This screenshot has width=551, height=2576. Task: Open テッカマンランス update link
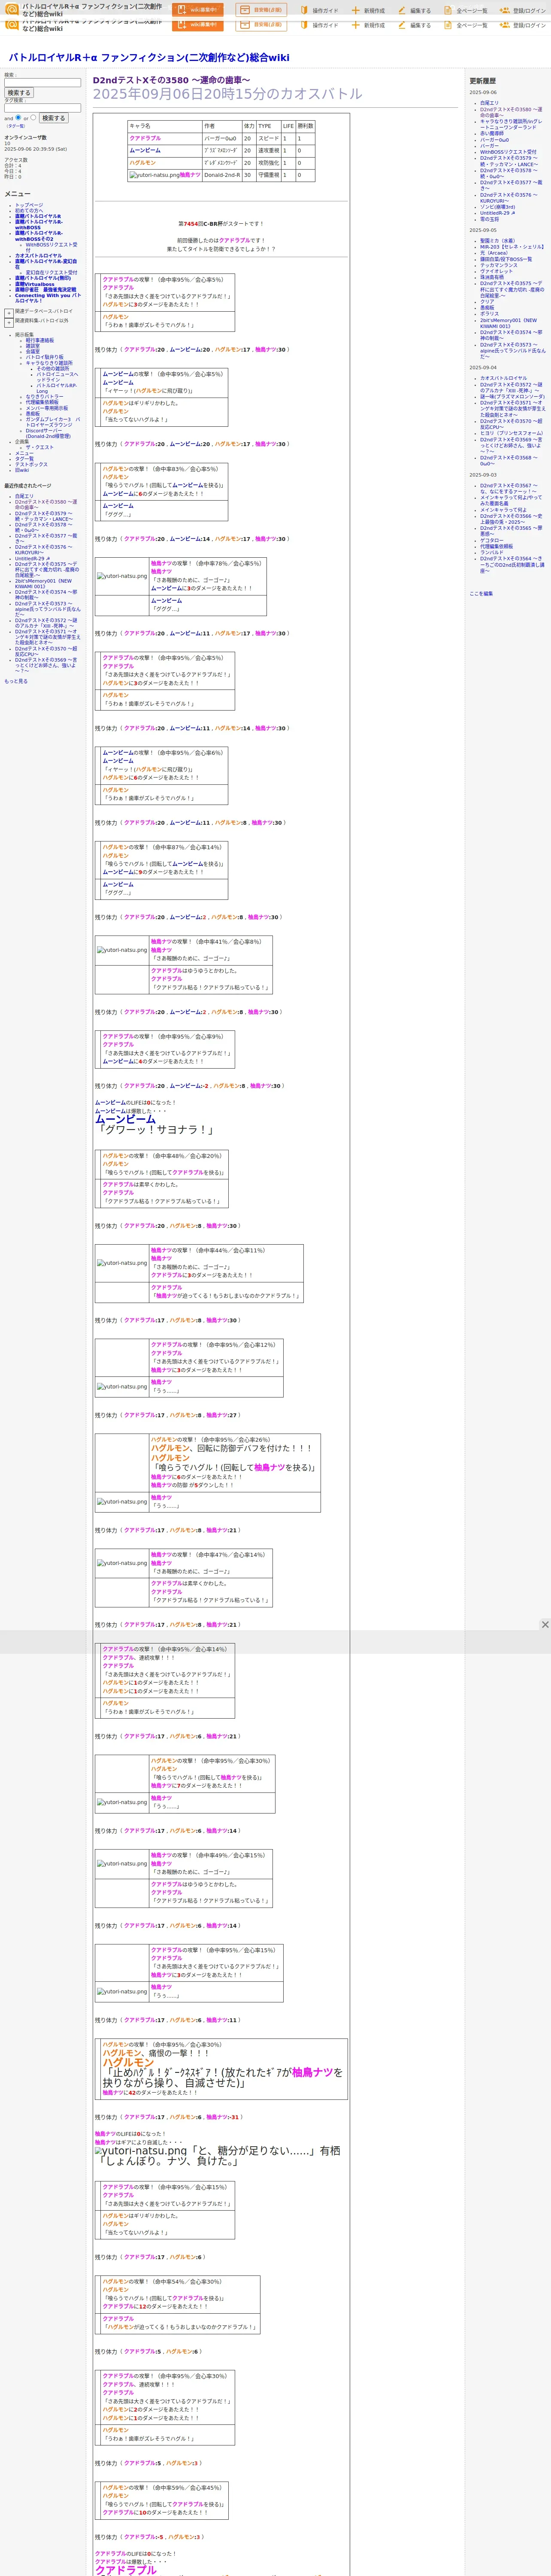click(499, 265)
